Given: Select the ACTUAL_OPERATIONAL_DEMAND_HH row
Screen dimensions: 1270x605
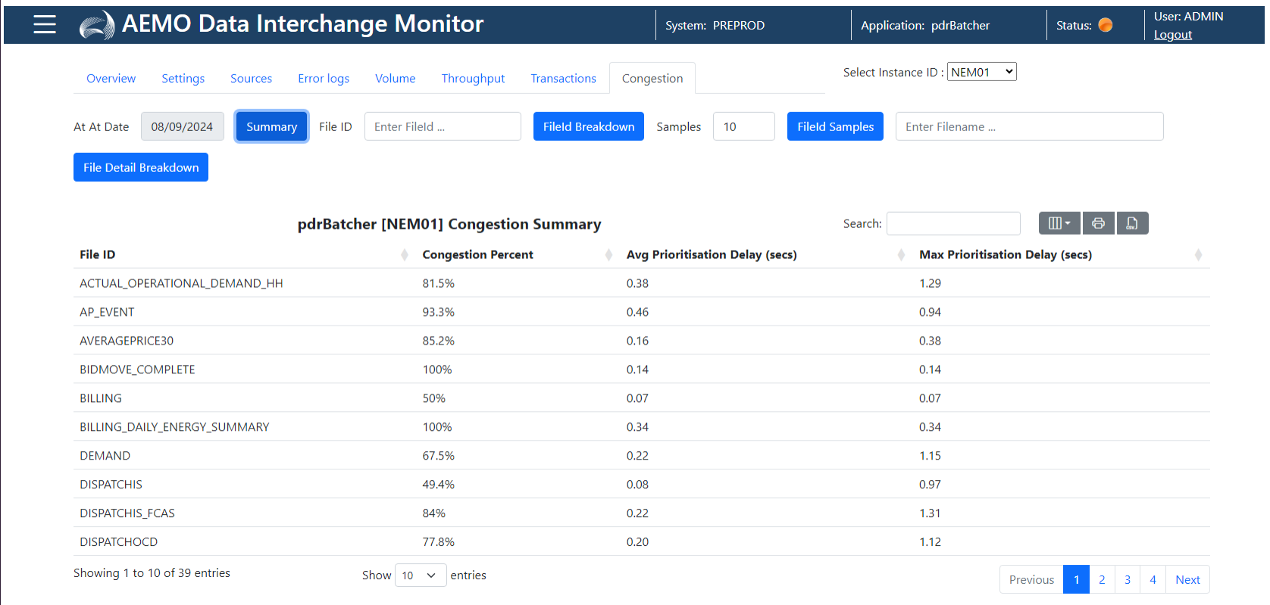Looking at the screenshot, I should [641, 283].
